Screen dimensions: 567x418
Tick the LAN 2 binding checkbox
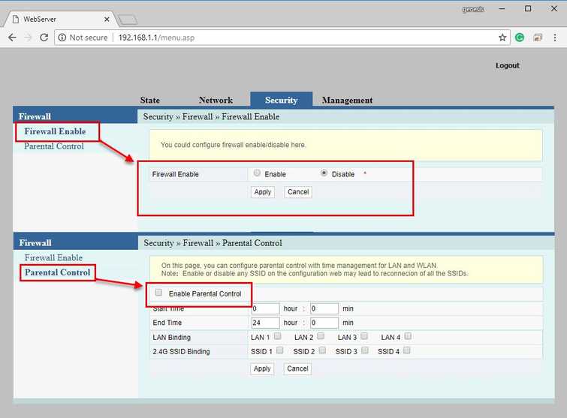point(321,336)
